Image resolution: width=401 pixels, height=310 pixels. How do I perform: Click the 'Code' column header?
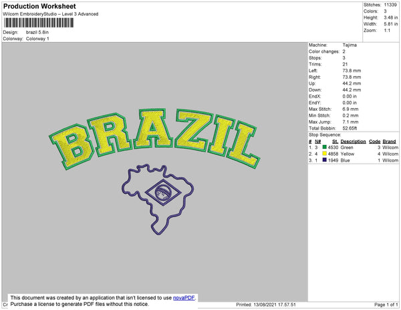point(375,142)
